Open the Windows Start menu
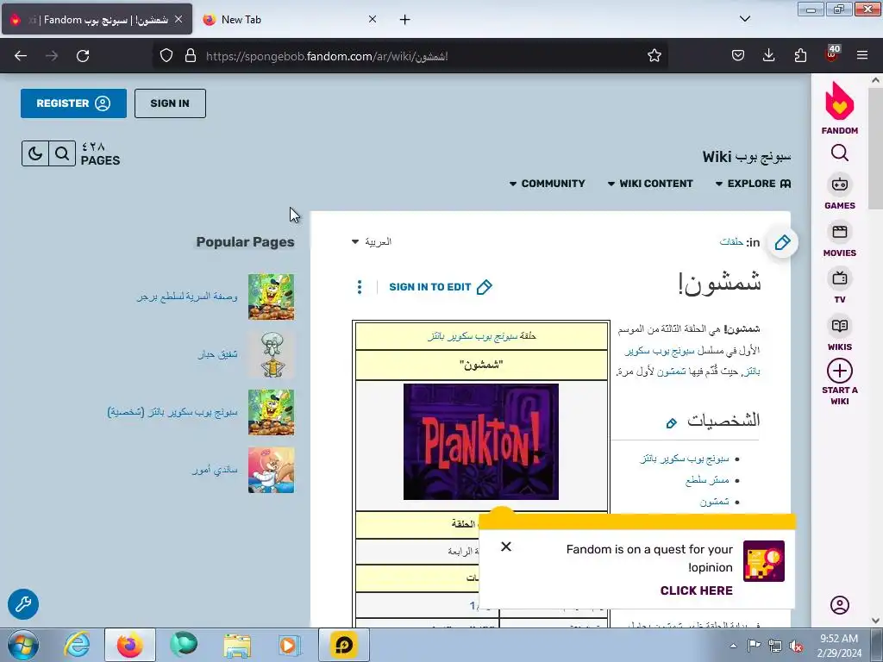This screenshot has height=662, width=883. tap(22, 645)
